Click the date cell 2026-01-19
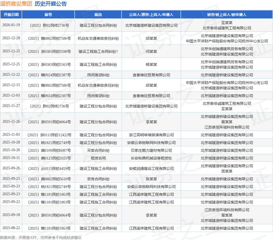 click(11, 25)
